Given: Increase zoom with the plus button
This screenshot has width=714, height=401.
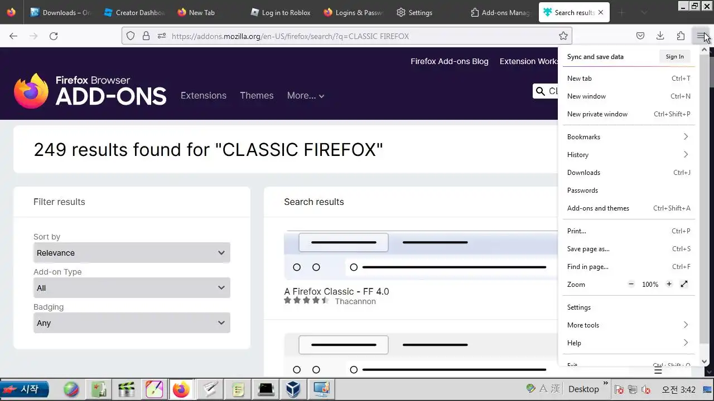Looking at the screenshot, I should [669, 284].
